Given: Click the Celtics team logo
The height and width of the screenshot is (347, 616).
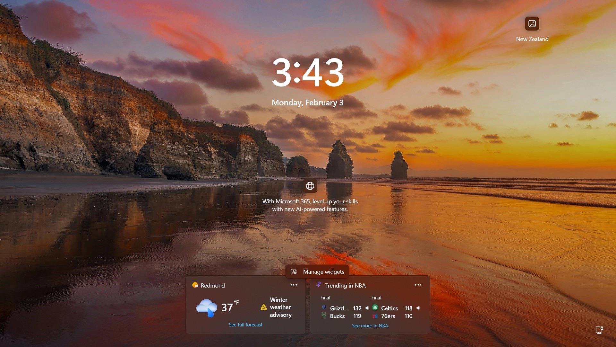Looking at the screenshot, I should click(x=375, y=308).
